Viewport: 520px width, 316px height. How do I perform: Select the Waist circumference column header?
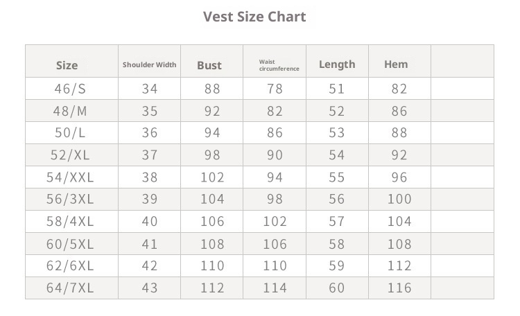click(x=279, y=65)
